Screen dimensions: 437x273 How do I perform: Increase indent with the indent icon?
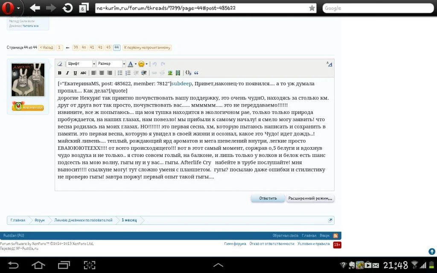click(144, 73)
